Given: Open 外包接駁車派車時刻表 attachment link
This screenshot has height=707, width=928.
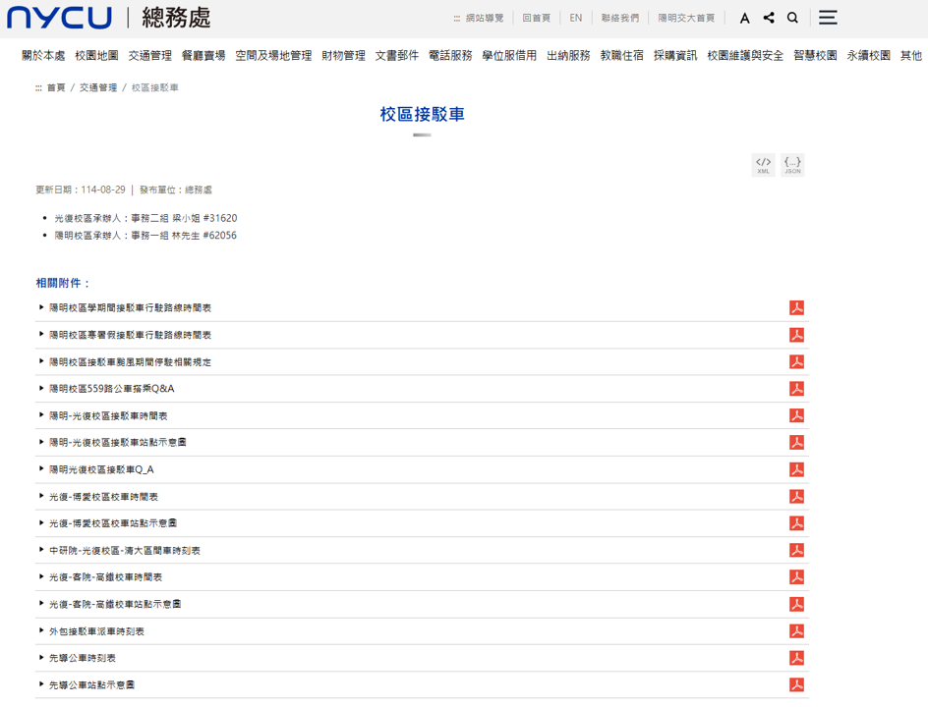Looking at the screenshot, I should 96,631.
